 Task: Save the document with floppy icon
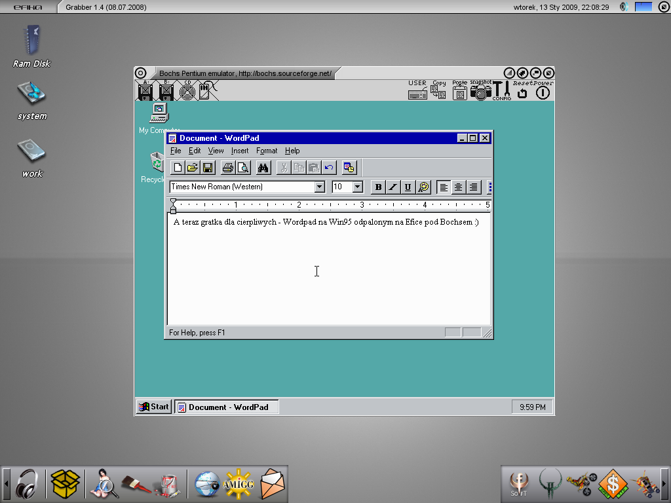(208, 168)
